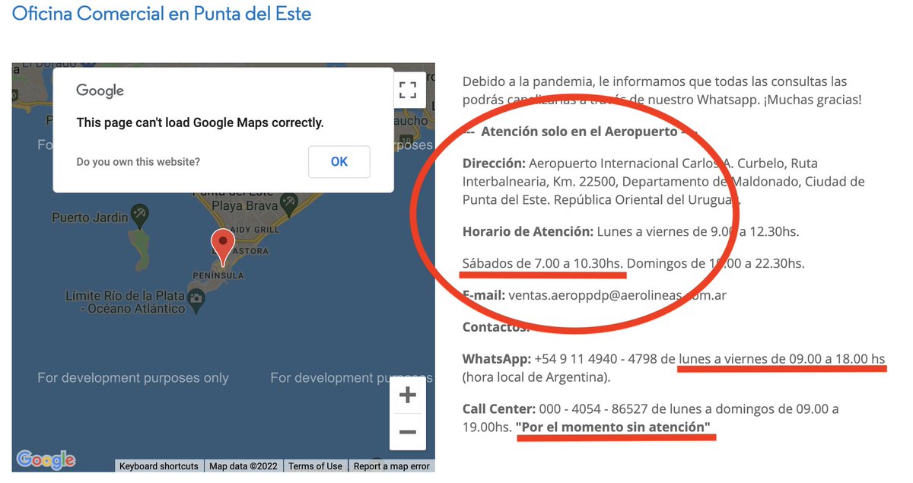Click the 'Do you own this website?' link
This screenshot has width=913, height=483.
click(x=138, y=162)
